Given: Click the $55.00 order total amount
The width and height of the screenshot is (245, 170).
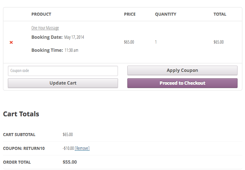Looking at the screenshot, I should (x=70, y=162).
